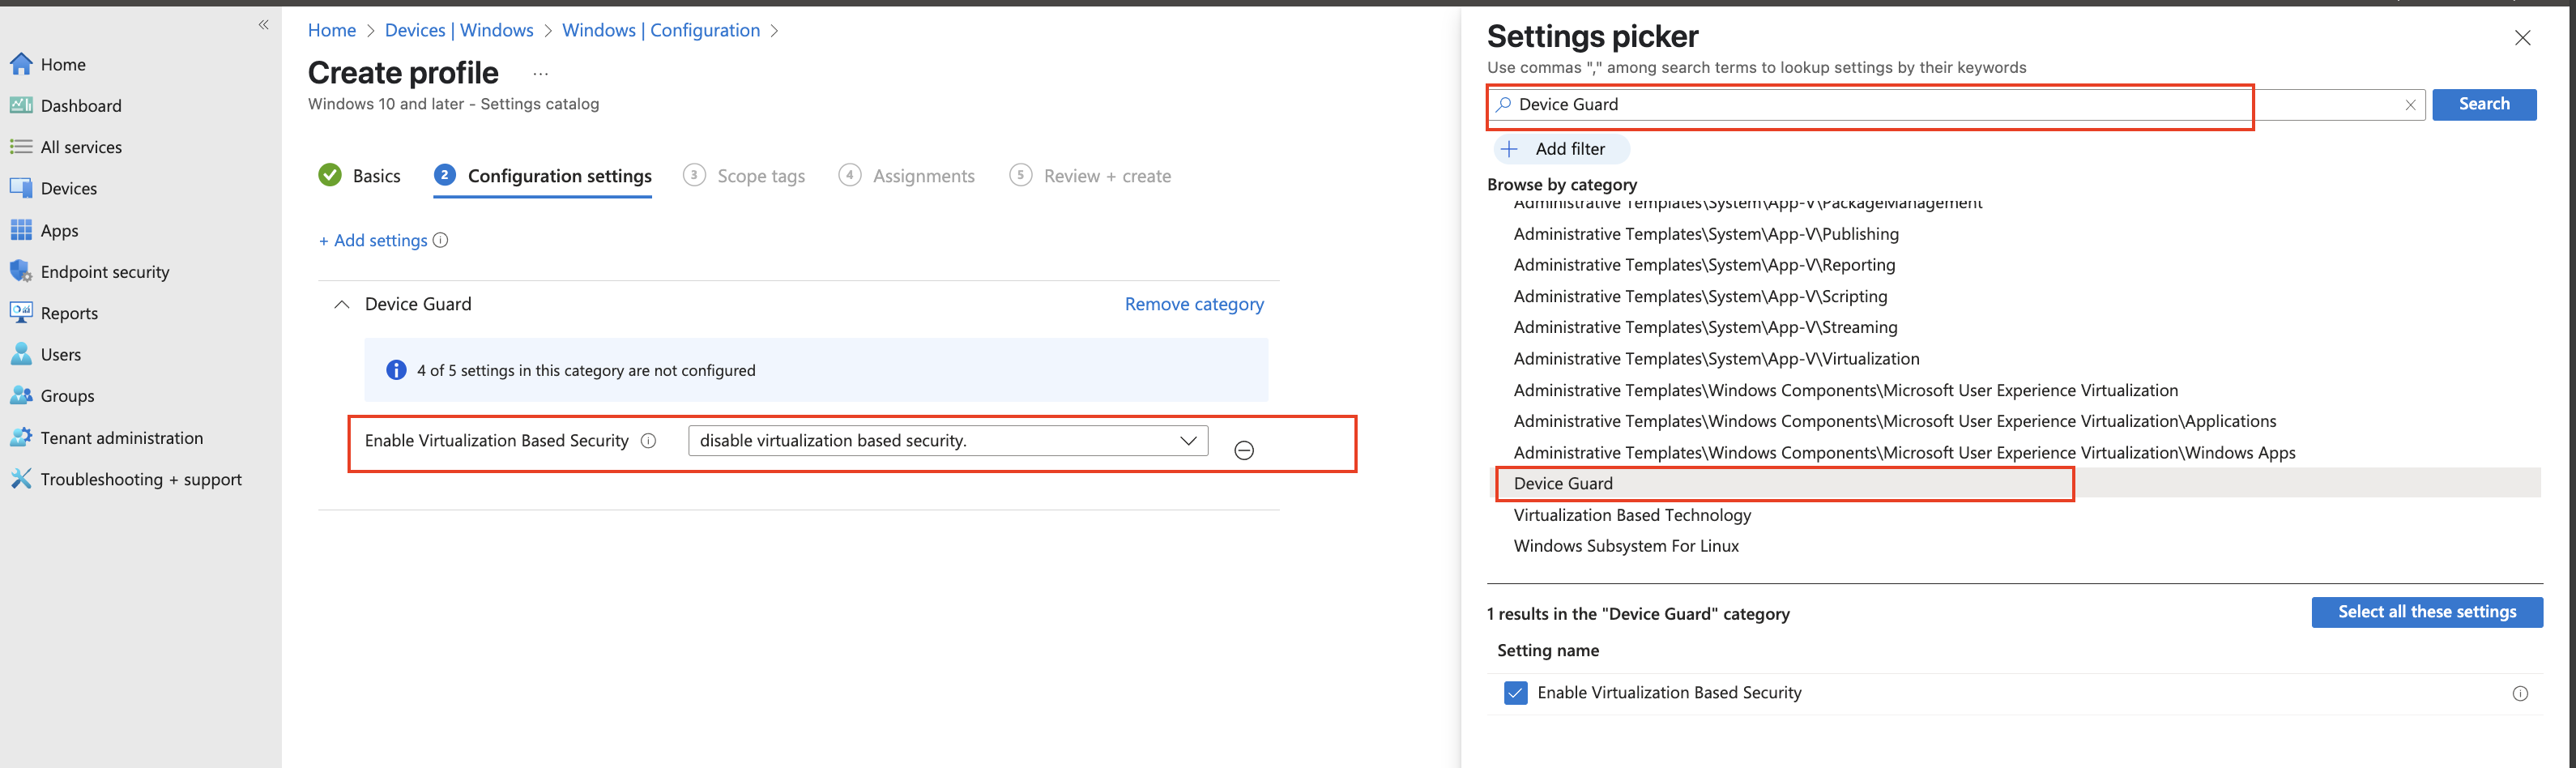Click the Endpoint security shield icon
This screenshot has height=768, width=2576.
[x=21, y=272]
